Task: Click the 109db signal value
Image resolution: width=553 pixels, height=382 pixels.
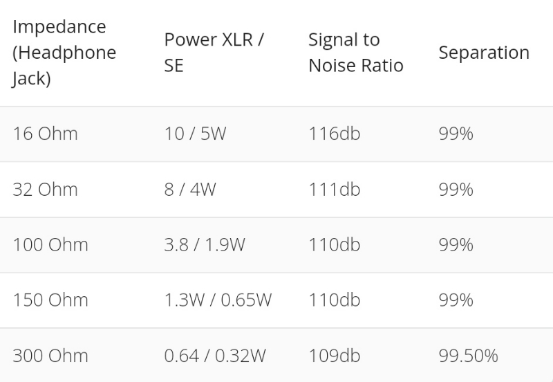Action: (x=334, y=356)
